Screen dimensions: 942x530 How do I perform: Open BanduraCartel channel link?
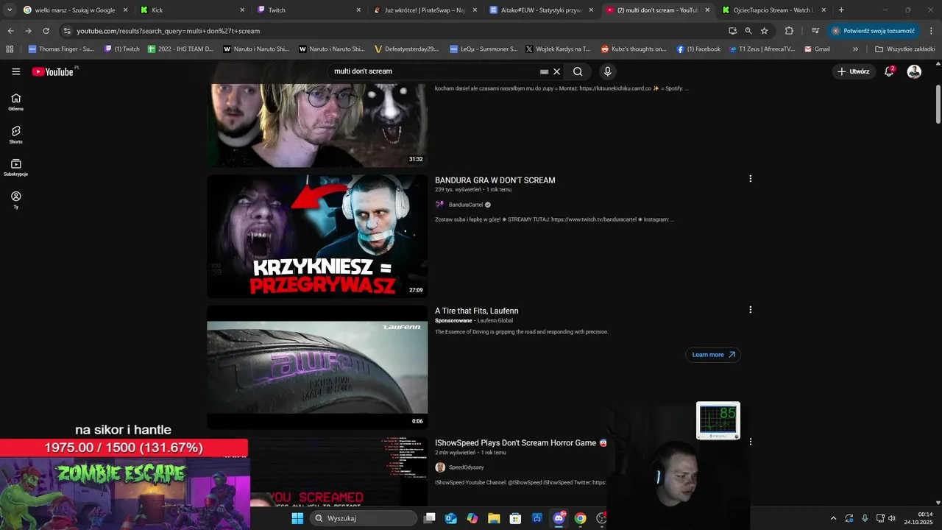tap(466, 205)
